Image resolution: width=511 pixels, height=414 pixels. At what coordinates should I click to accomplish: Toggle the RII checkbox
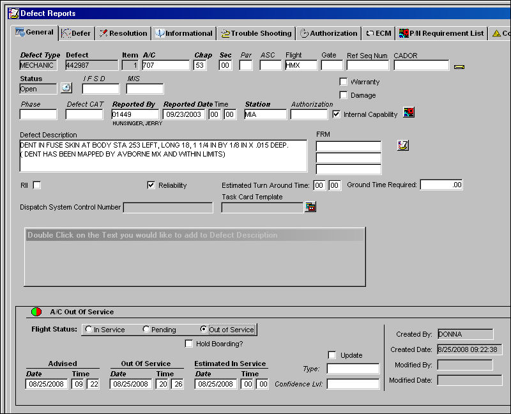[x=37, y=185]
